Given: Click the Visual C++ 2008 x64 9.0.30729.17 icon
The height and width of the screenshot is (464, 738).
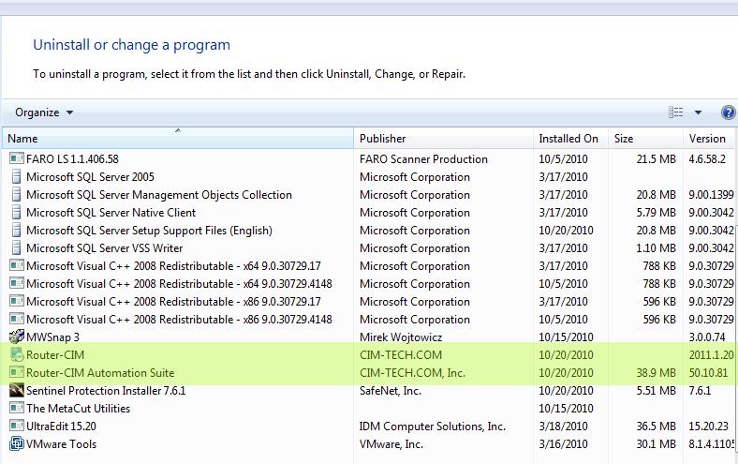Looking at the screenshot, I should [x=17, y=265].
